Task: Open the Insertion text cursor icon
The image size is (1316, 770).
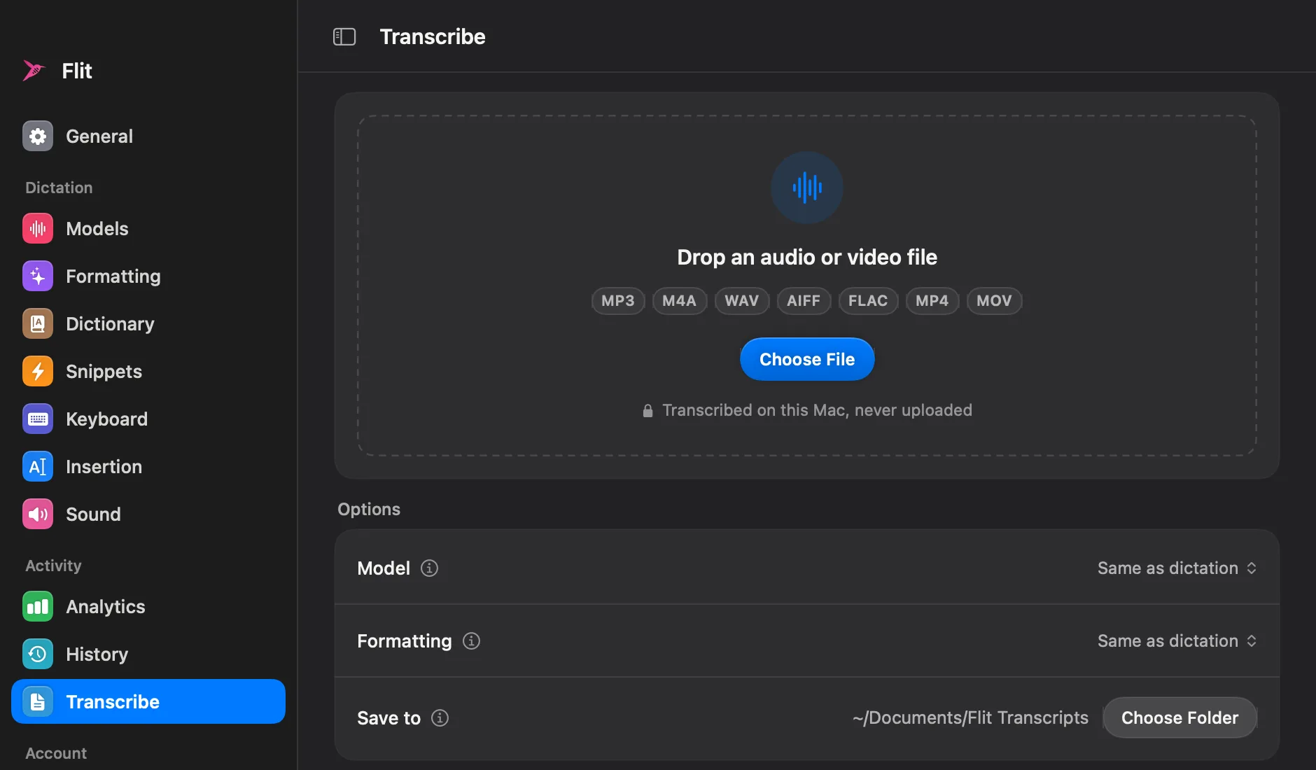Action: tap(38, 466)
